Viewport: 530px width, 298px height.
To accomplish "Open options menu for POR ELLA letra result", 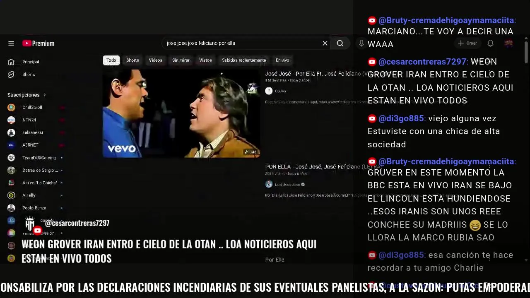I will point(489,167).
